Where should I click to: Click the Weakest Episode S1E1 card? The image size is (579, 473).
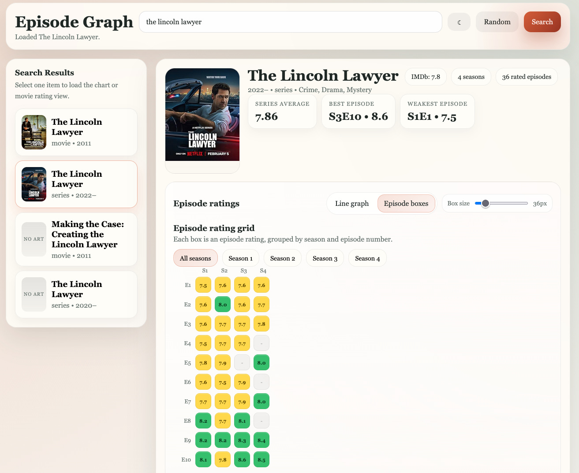coord(437,112)
